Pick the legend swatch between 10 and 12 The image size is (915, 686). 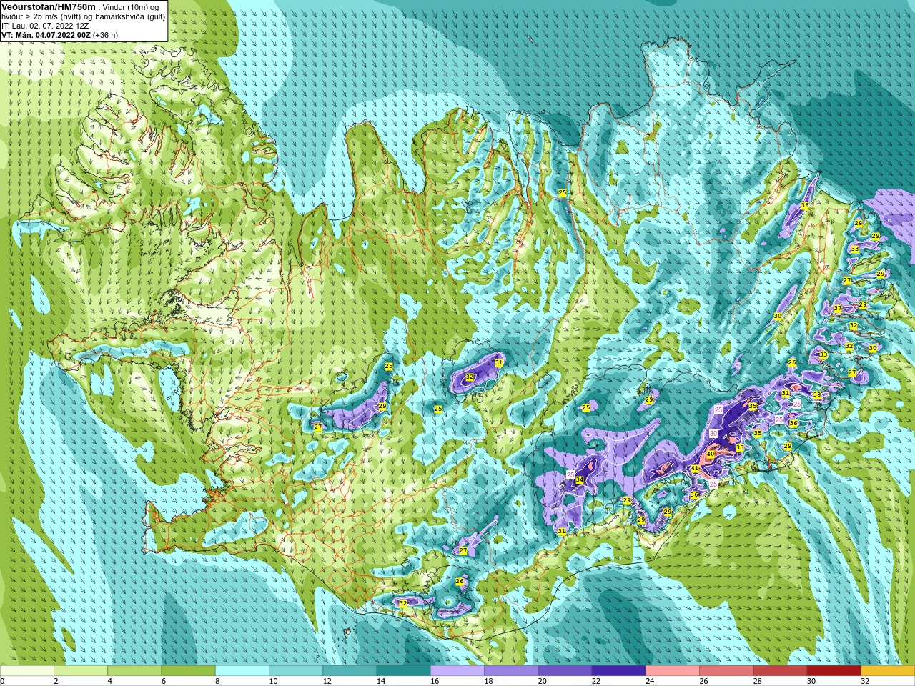(296, 670)
